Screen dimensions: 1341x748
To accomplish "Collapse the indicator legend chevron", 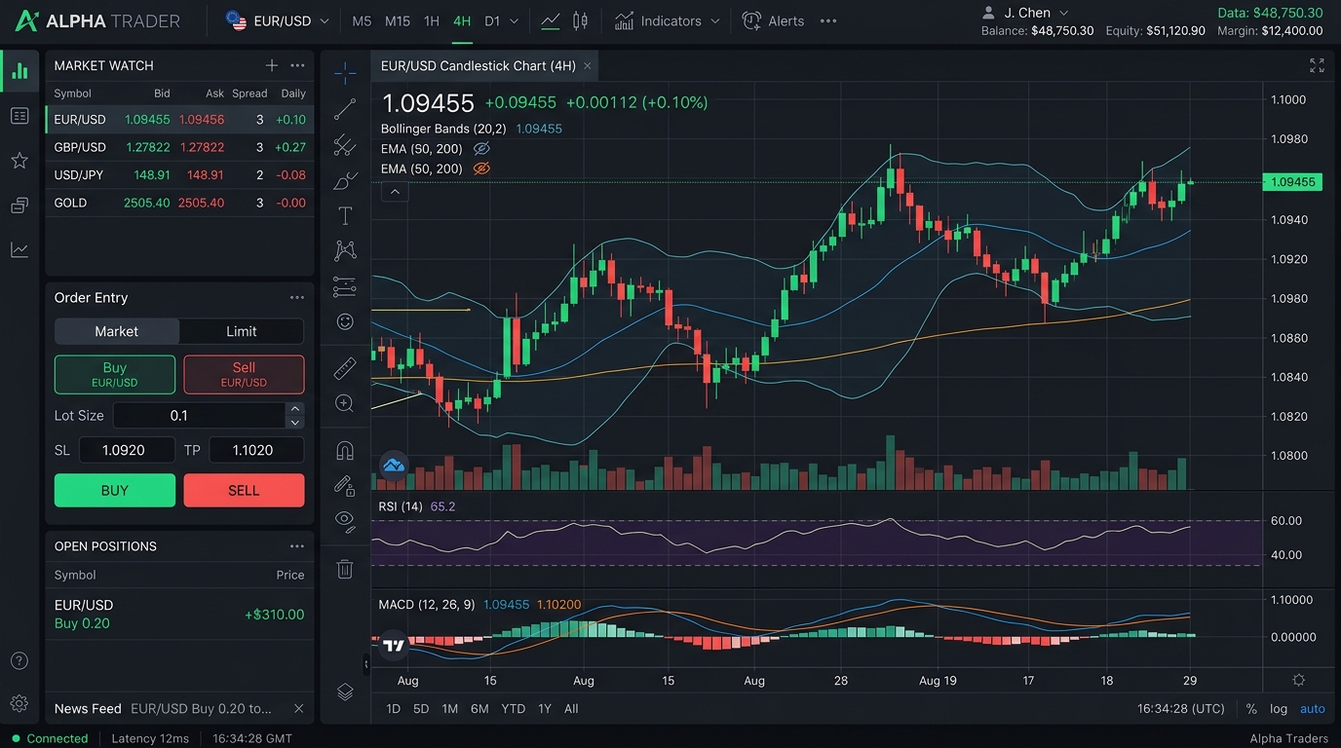I will point(395,192).
